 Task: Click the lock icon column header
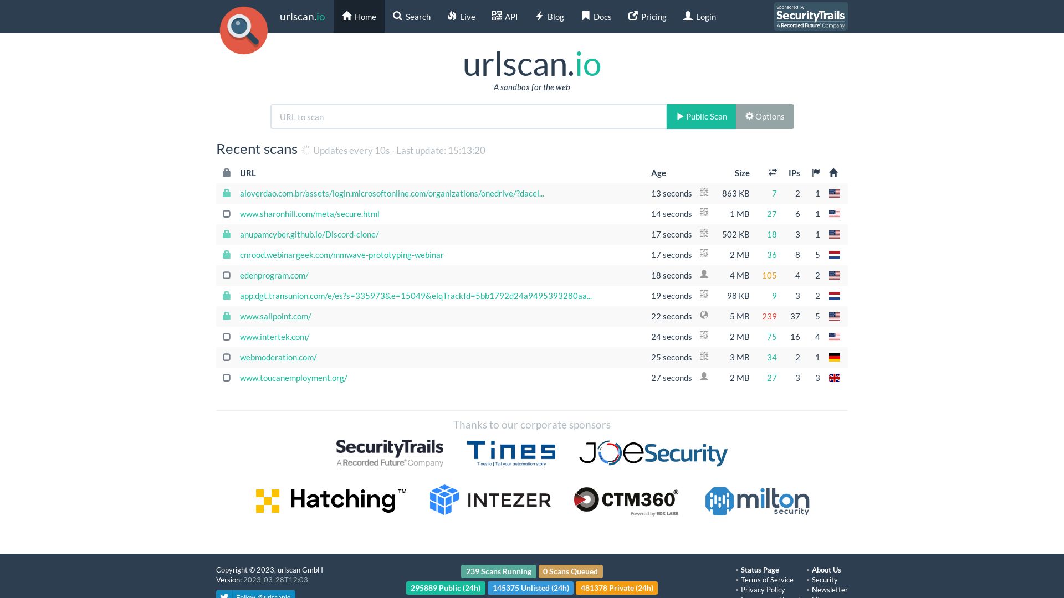click(x=227, y=173)
